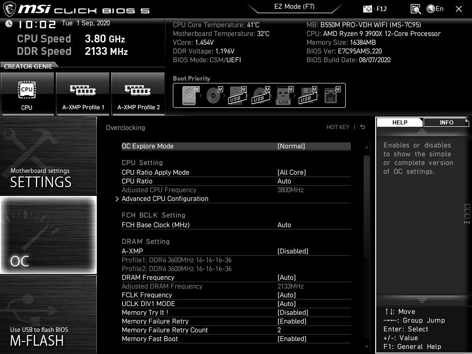The height and width of the screenshot is (354, 472).
Task: Click the BIOS Ver E7C95AMS.220 text
Action: [344, 51]
